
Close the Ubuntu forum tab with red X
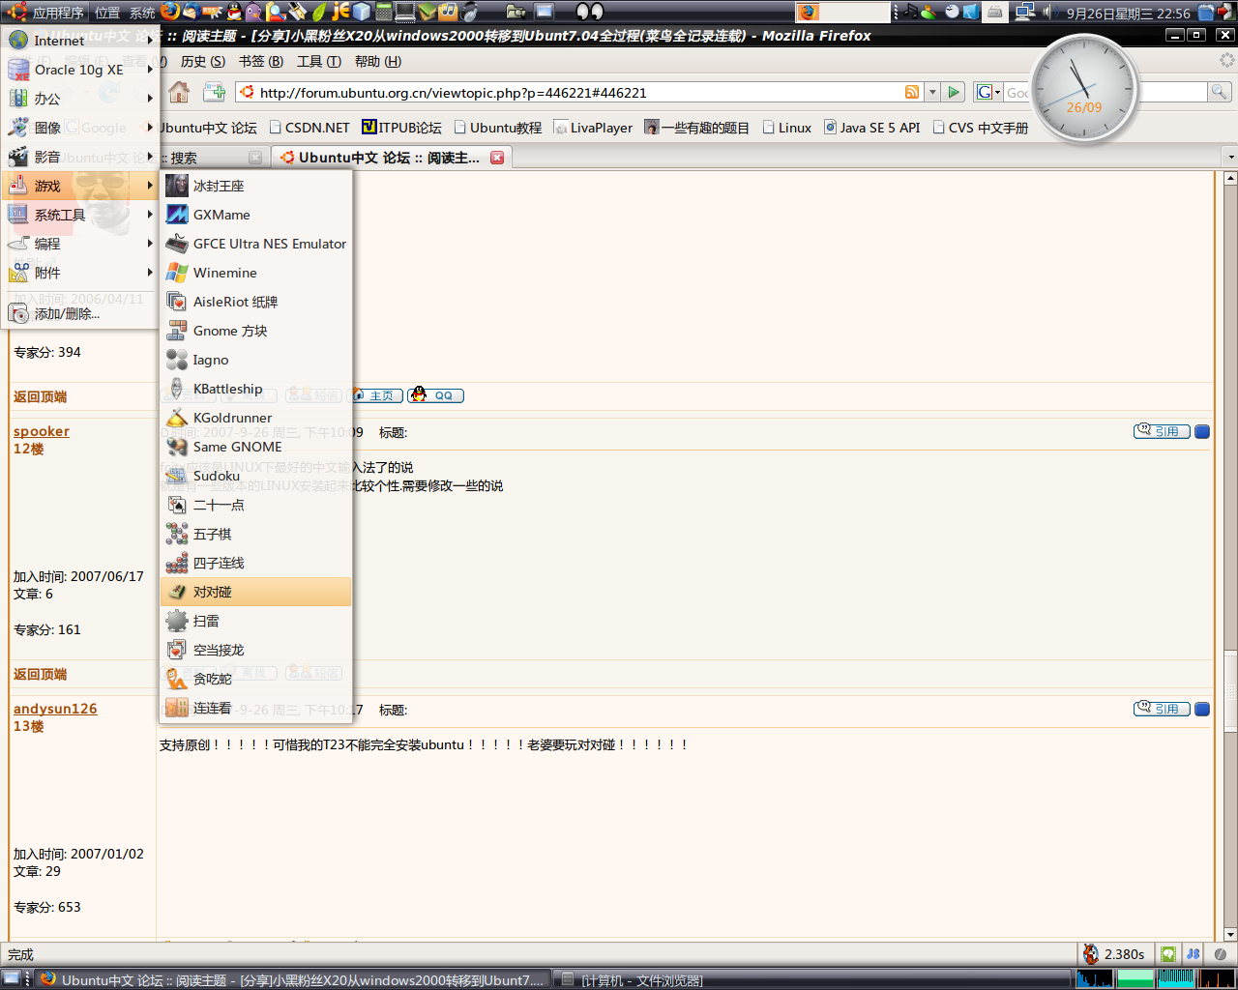coord(497,158)
